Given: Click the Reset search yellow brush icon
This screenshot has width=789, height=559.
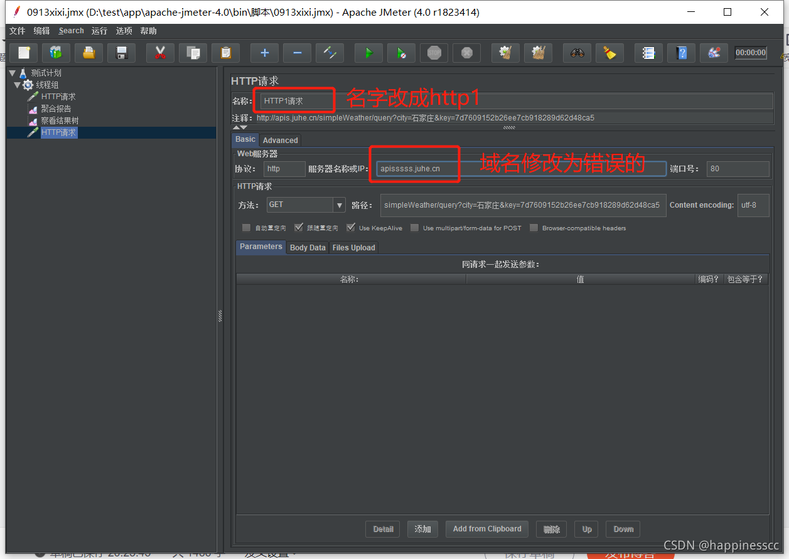Looking at the screenshot, I should 610,53.
